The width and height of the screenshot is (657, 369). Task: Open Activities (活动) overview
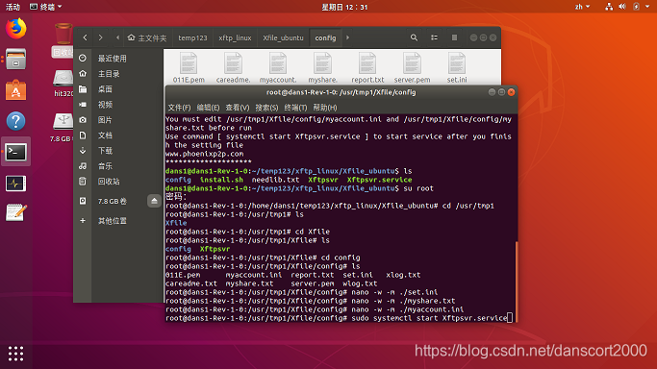tap(13, 7)
